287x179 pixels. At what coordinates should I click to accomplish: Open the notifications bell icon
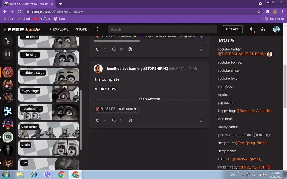(251, 29)
